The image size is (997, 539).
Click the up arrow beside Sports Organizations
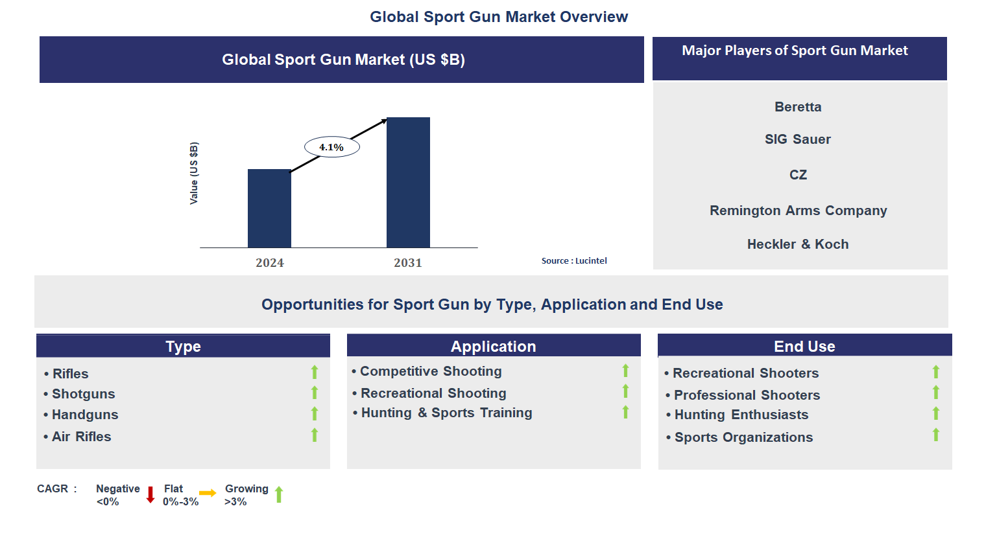click(x=935, y=435)
